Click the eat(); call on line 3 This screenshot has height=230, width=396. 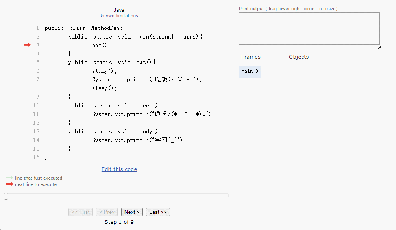(x=101, y=46)
